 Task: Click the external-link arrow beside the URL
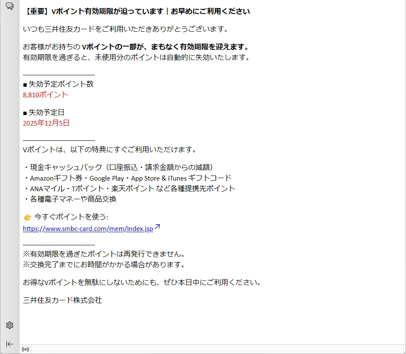click(157, 228)
